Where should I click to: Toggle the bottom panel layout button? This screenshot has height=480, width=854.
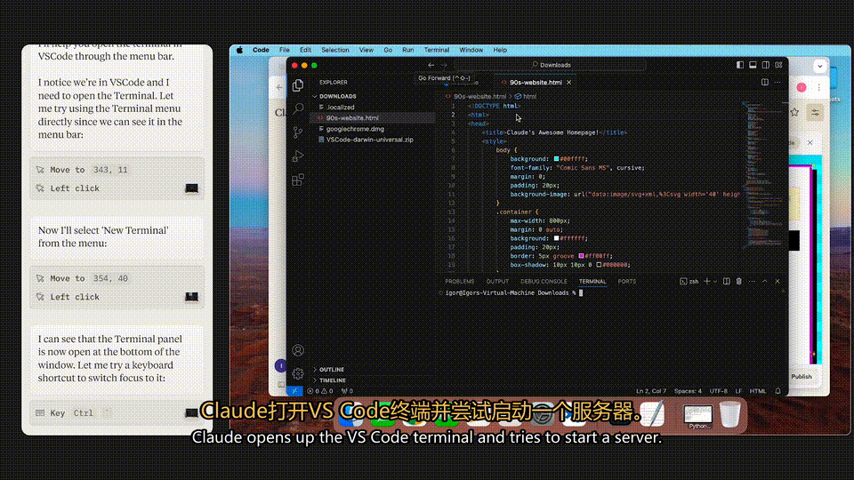[x=753, y=65]
